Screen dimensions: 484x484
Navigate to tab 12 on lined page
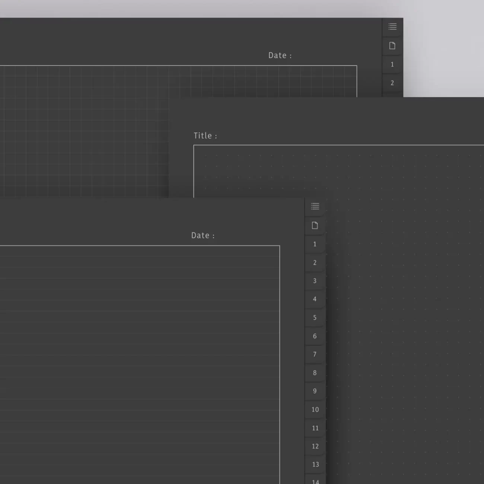pyautogui.click(x=315, y=446)
